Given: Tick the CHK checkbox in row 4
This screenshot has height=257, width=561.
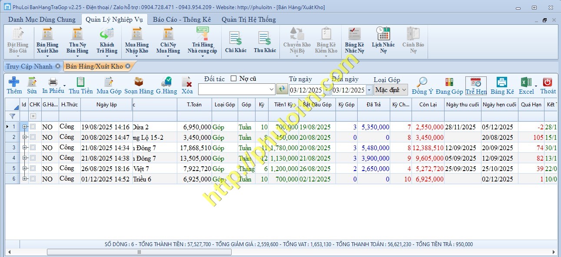Looking at the screenshot, I should click(x=33, y=158).
